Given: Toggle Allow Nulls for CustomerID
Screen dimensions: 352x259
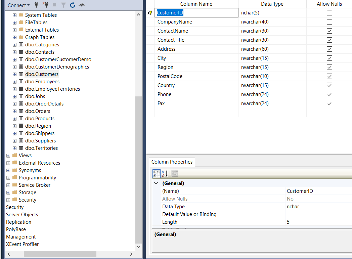Looking at the screenshot, I should pyautogui.click(x=329, y=13).
